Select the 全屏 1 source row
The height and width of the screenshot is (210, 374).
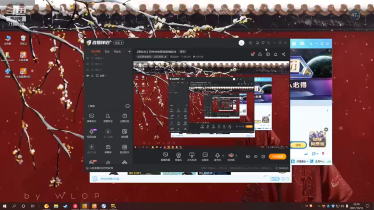pyautogui.click(x=108, y=76)
